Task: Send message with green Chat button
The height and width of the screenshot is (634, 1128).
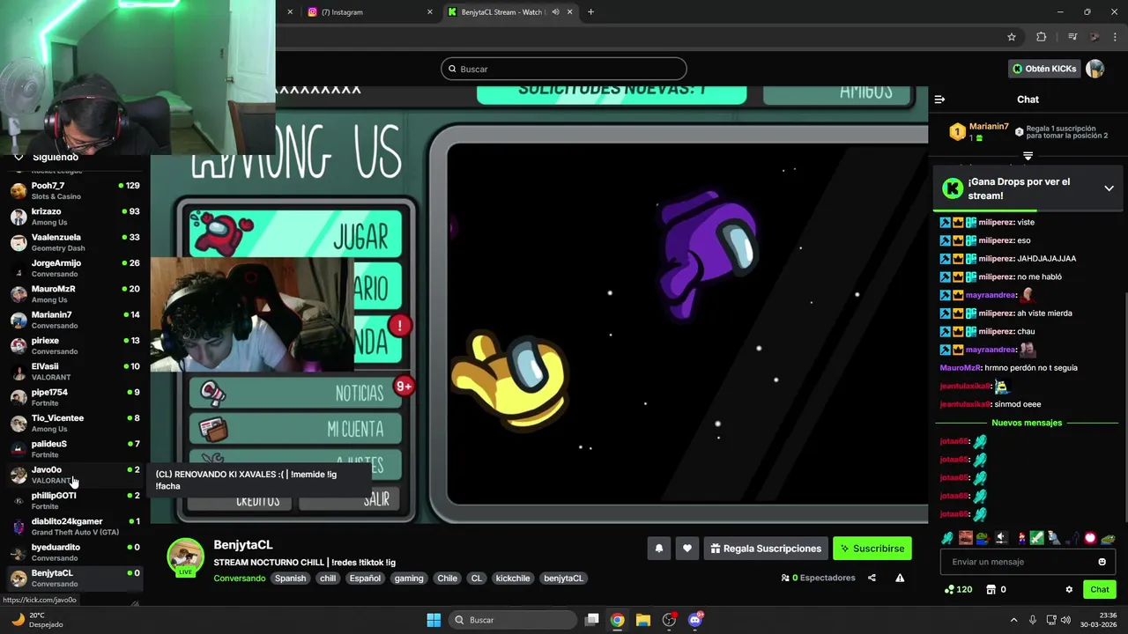Action: tap(1100, 589)
